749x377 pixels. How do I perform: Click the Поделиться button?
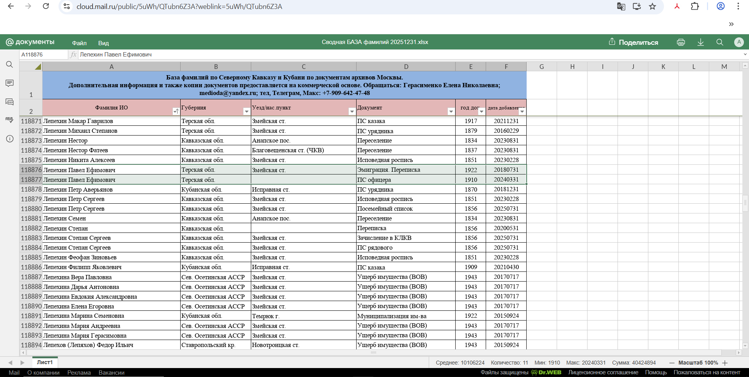click(634, 42)
